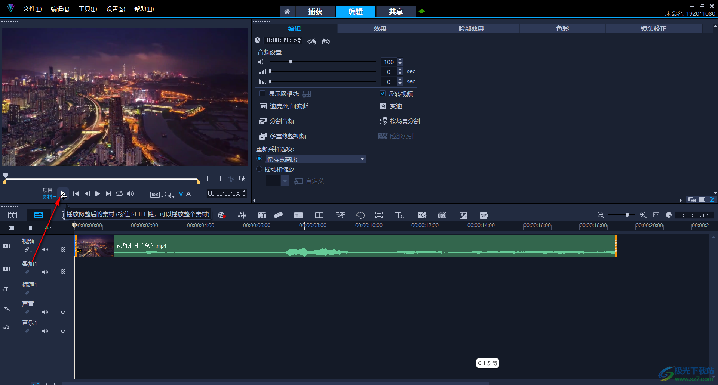This screenshot has width=718, height=385.
Task: Open multi-trim video option
Action: 283,136
